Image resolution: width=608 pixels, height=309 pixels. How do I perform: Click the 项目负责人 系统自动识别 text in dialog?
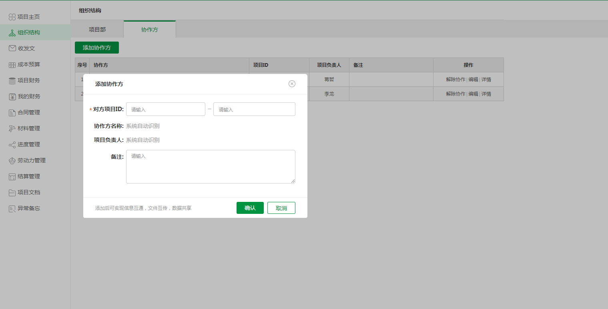point(143,140)
